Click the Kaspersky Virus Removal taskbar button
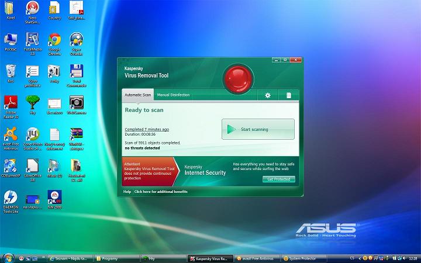 [x=210, y=259]
